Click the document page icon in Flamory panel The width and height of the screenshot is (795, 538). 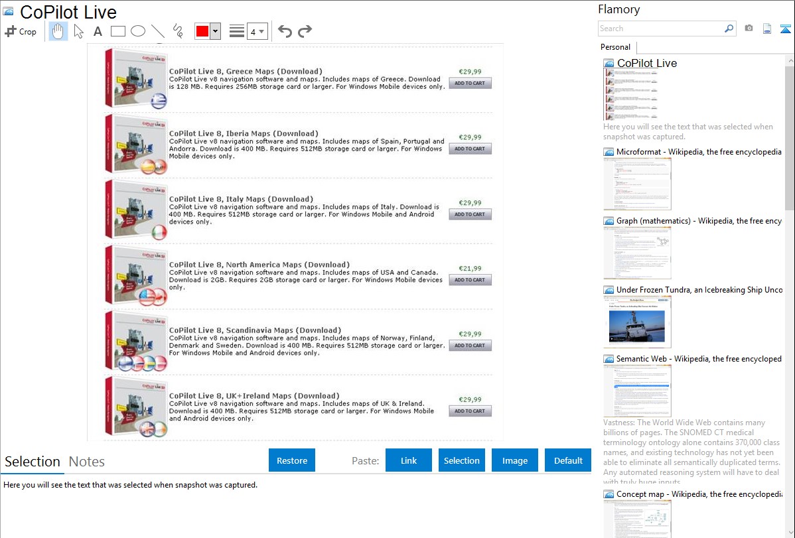[767, 29]
